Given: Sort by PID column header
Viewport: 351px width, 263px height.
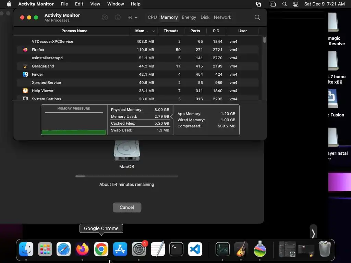Looking at the screenshot, I should (216, 31).
